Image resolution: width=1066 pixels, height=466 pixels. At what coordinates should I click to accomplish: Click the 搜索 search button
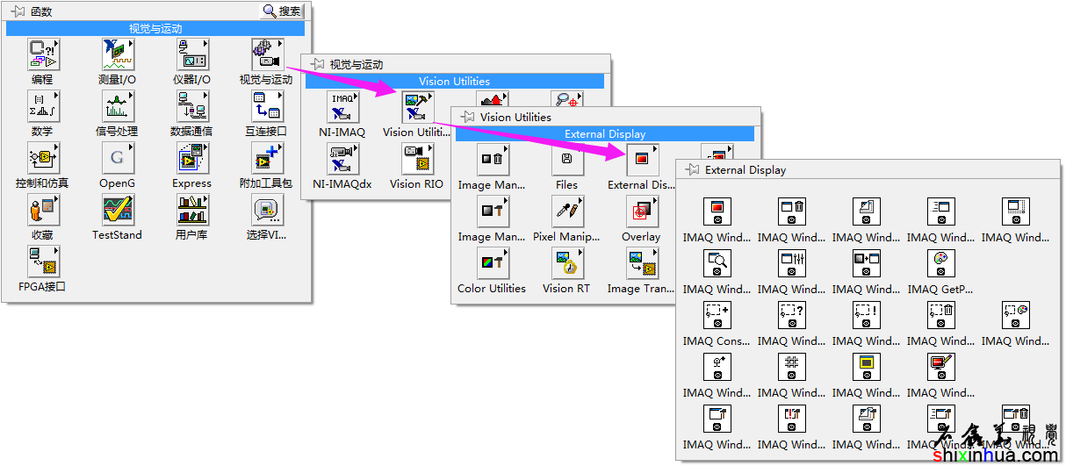pyautogui.click(x=283, y=11)
